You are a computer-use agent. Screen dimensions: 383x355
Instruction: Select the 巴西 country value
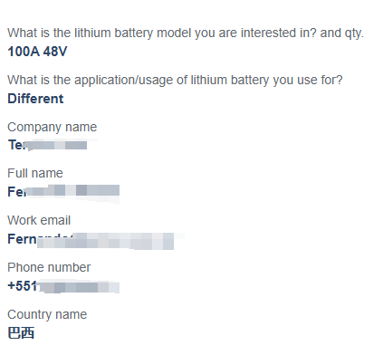[21, 333]
